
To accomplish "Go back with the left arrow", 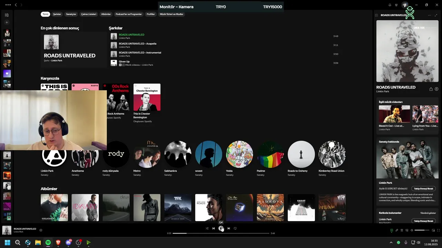I will [x=16, y=5].
